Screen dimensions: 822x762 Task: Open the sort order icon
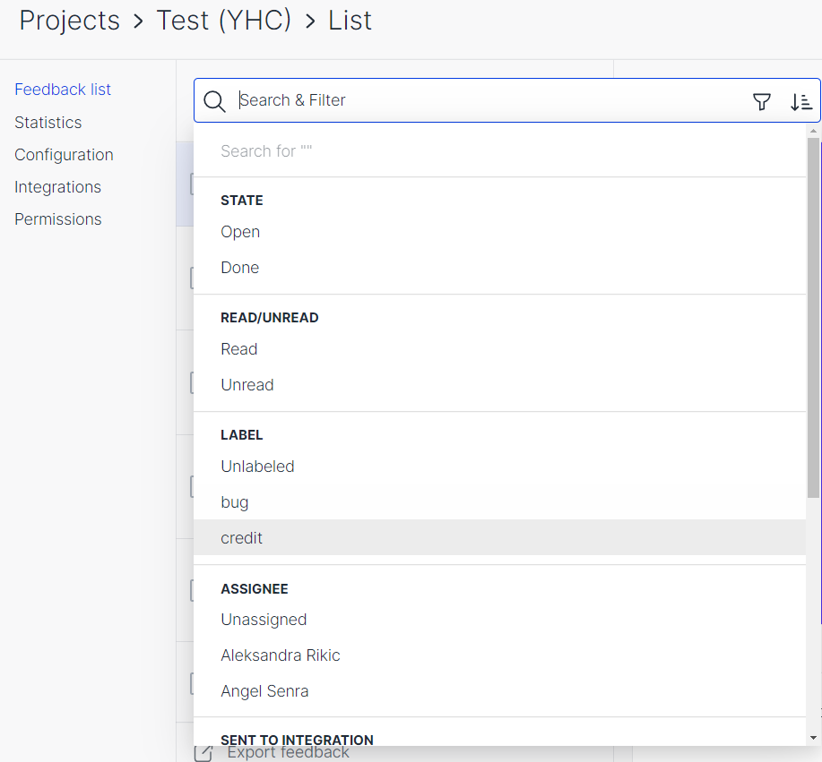click(801, 101)
